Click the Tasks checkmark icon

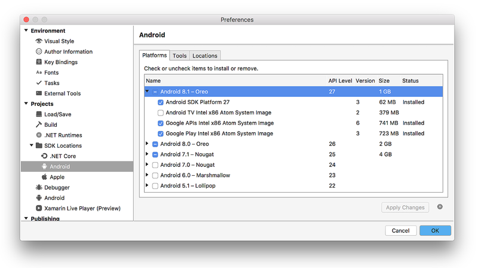39,83
